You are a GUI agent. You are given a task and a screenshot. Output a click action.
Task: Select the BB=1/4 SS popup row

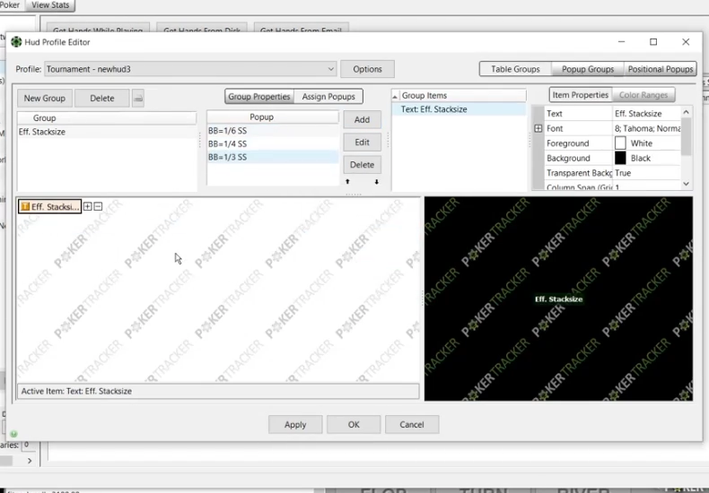pos(273,143)
